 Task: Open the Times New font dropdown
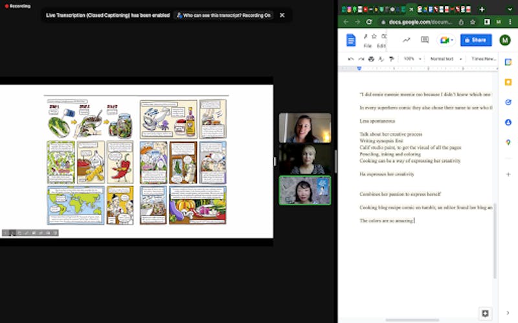click(x=484, y=59)
